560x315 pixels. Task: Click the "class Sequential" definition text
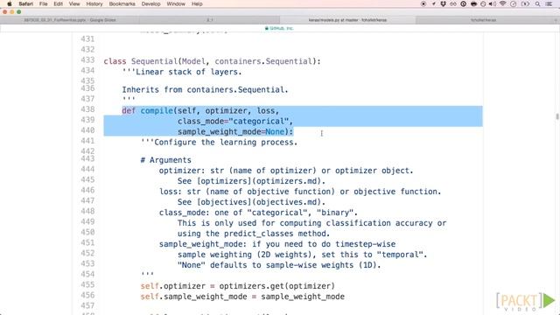(x=212, y=61)
